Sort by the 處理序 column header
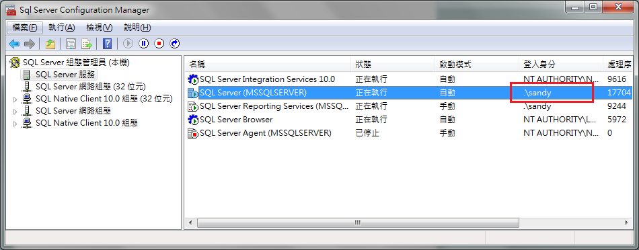 [617, 65]
